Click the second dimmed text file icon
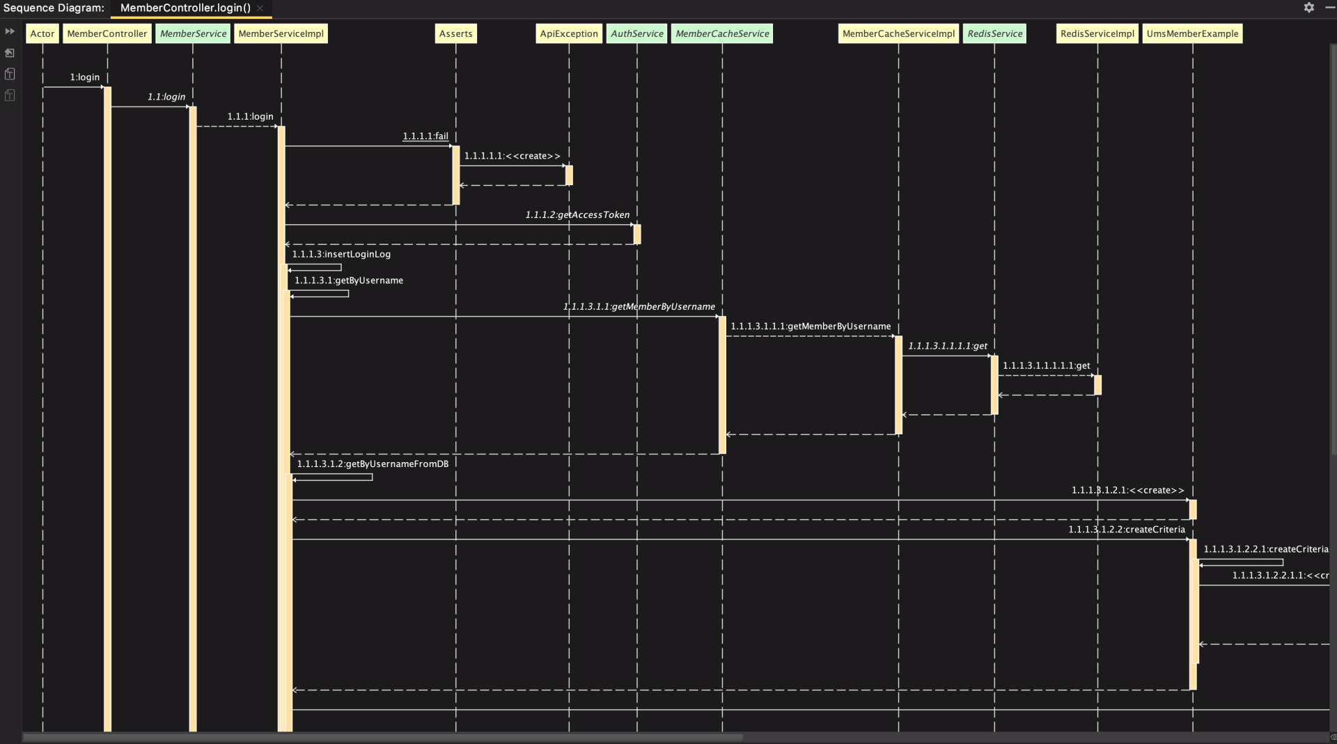The width and height of the screenshot is (1337, 744). pyautogui.click(x=10, y=95)
